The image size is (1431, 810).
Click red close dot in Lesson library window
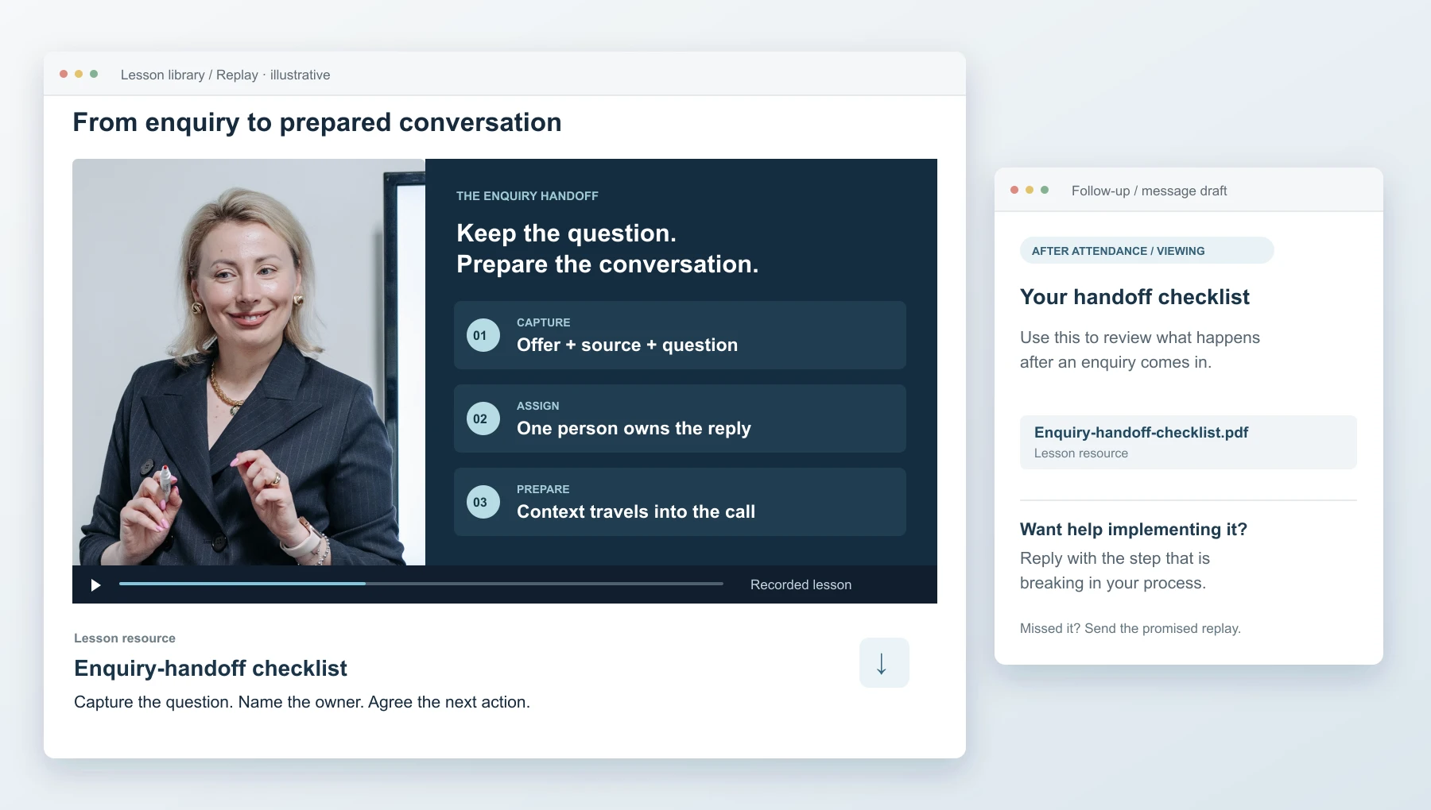pos(64,74)
